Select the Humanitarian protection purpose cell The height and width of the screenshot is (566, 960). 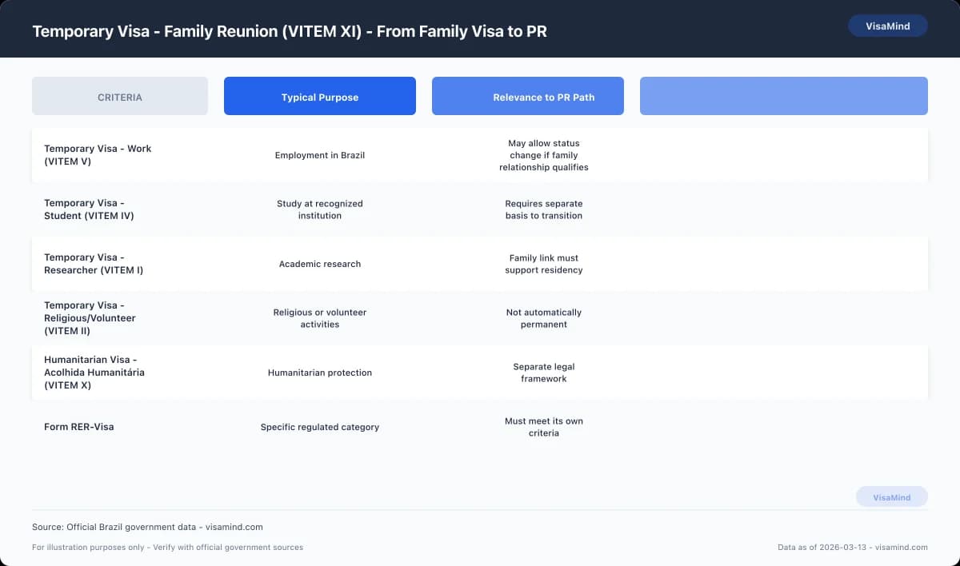click(x=319, y=373)
